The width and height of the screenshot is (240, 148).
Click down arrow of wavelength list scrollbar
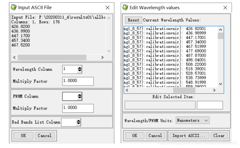[x=220, y=84]
